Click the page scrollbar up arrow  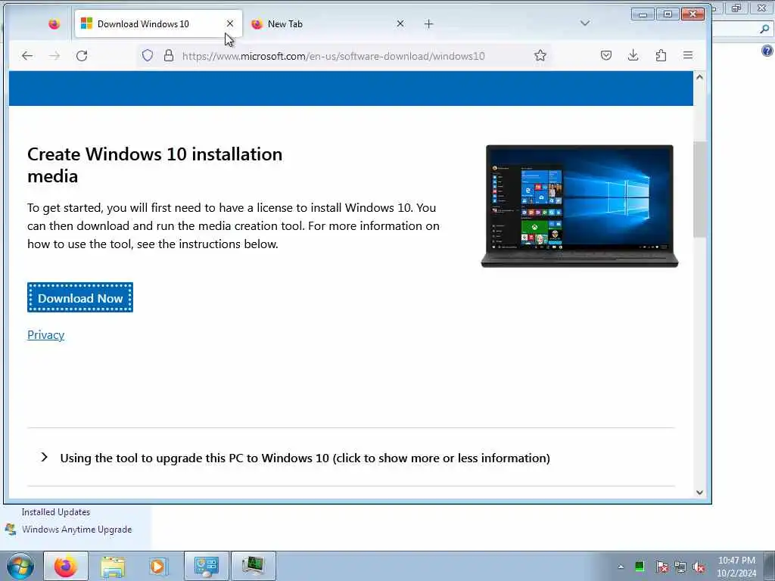[699, 77]
